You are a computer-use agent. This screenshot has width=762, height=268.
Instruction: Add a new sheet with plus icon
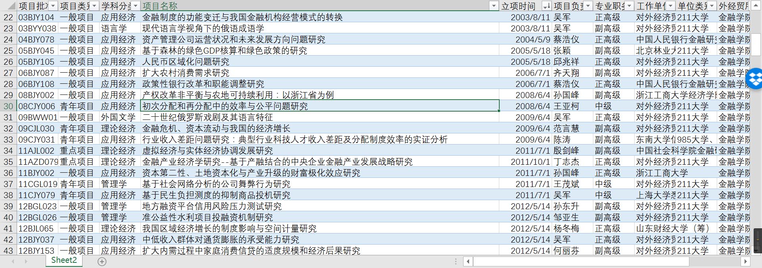point(102,261)
